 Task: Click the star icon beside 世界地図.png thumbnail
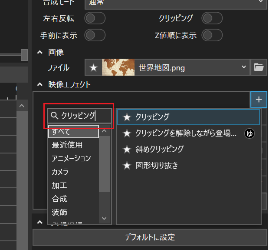pos(93,67)
